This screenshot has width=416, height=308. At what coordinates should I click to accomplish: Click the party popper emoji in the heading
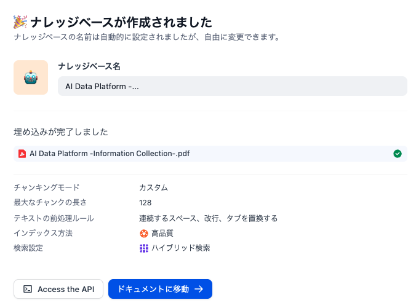pyautogui.click(x=20, y=22)
